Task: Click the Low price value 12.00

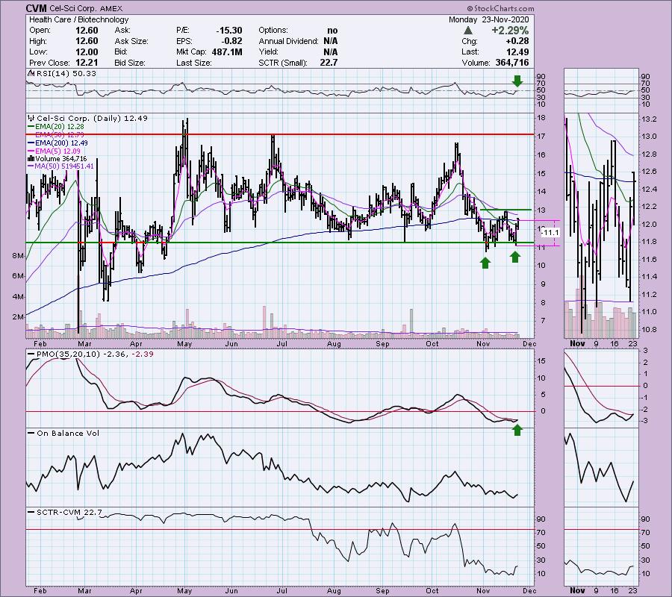Action: click(87, 51)
